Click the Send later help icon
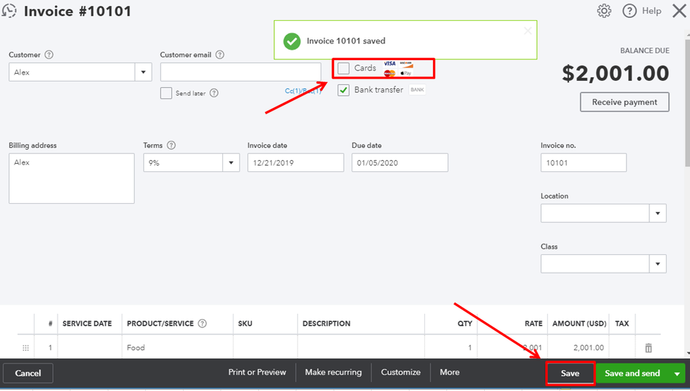690x391 pixels. click(x=214, y=93)
